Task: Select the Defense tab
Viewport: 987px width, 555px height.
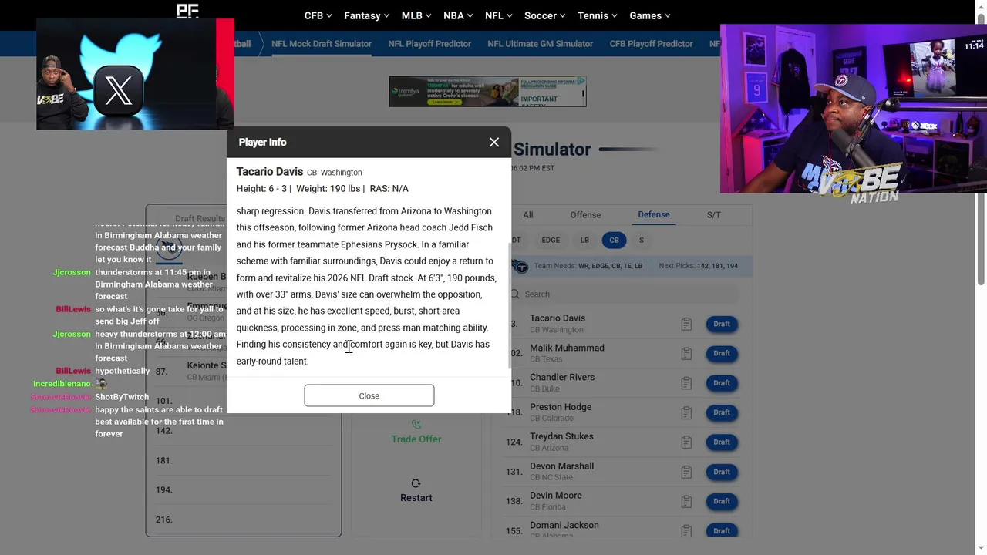Action: 654,214
